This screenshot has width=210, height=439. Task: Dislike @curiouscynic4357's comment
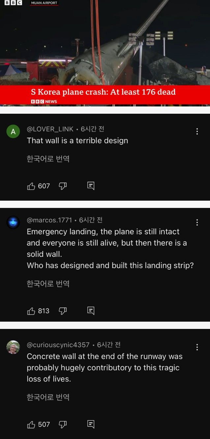62,424
